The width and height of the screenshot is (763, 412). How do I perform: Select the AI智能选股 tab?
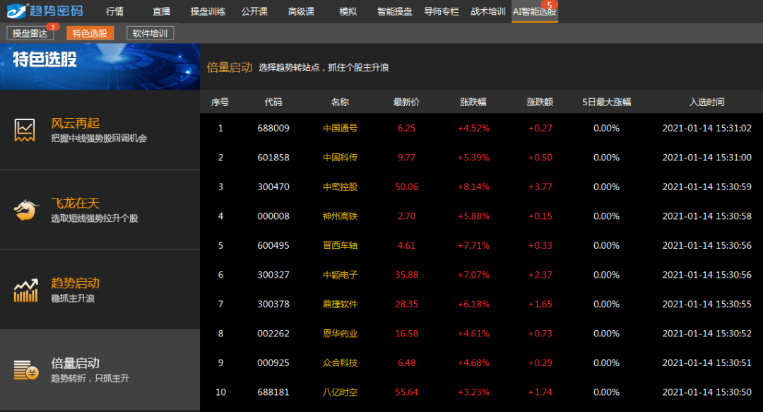point(535,11)
